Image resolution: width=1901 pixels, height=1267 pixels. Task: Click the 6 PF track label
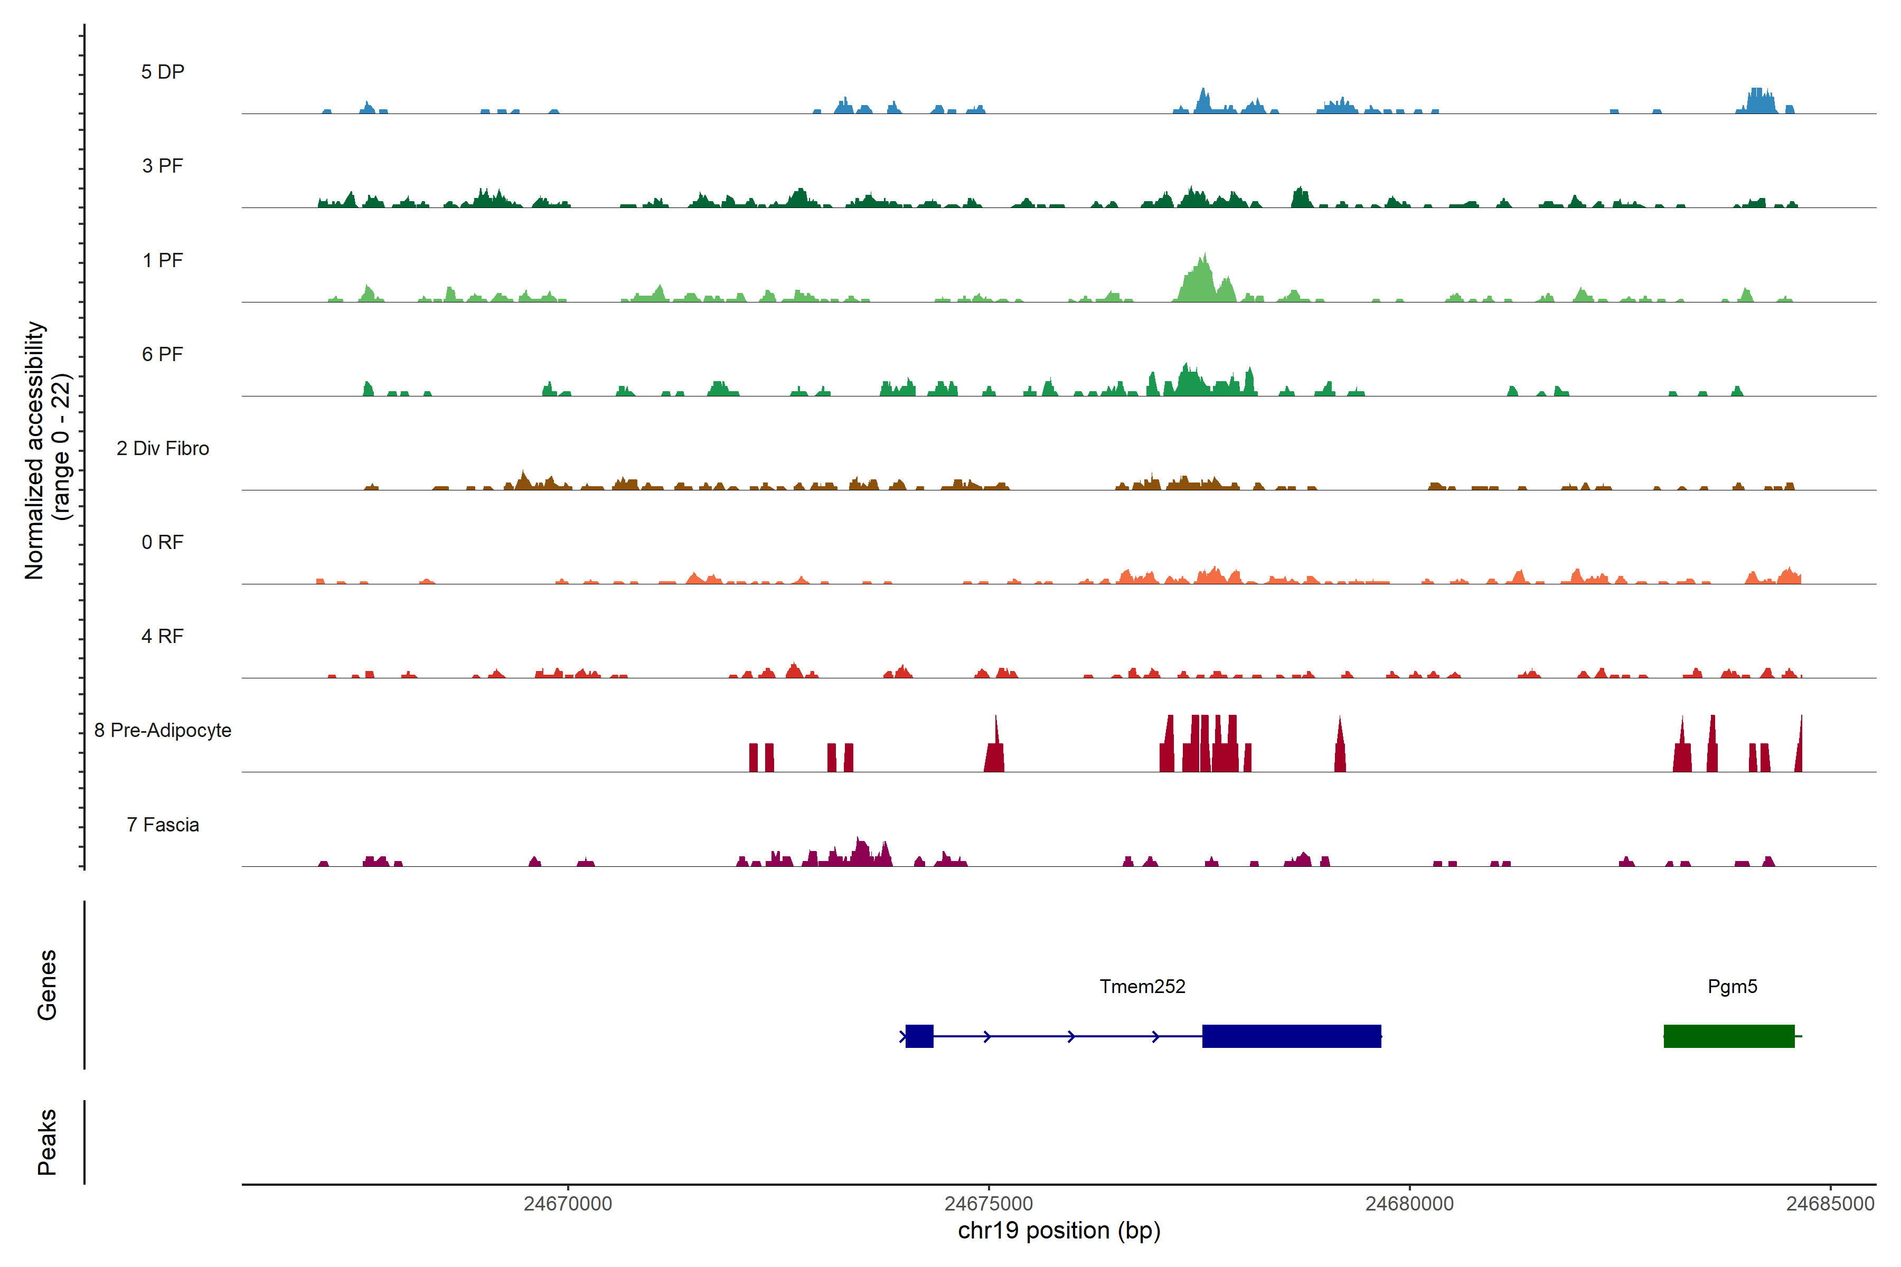163,354
